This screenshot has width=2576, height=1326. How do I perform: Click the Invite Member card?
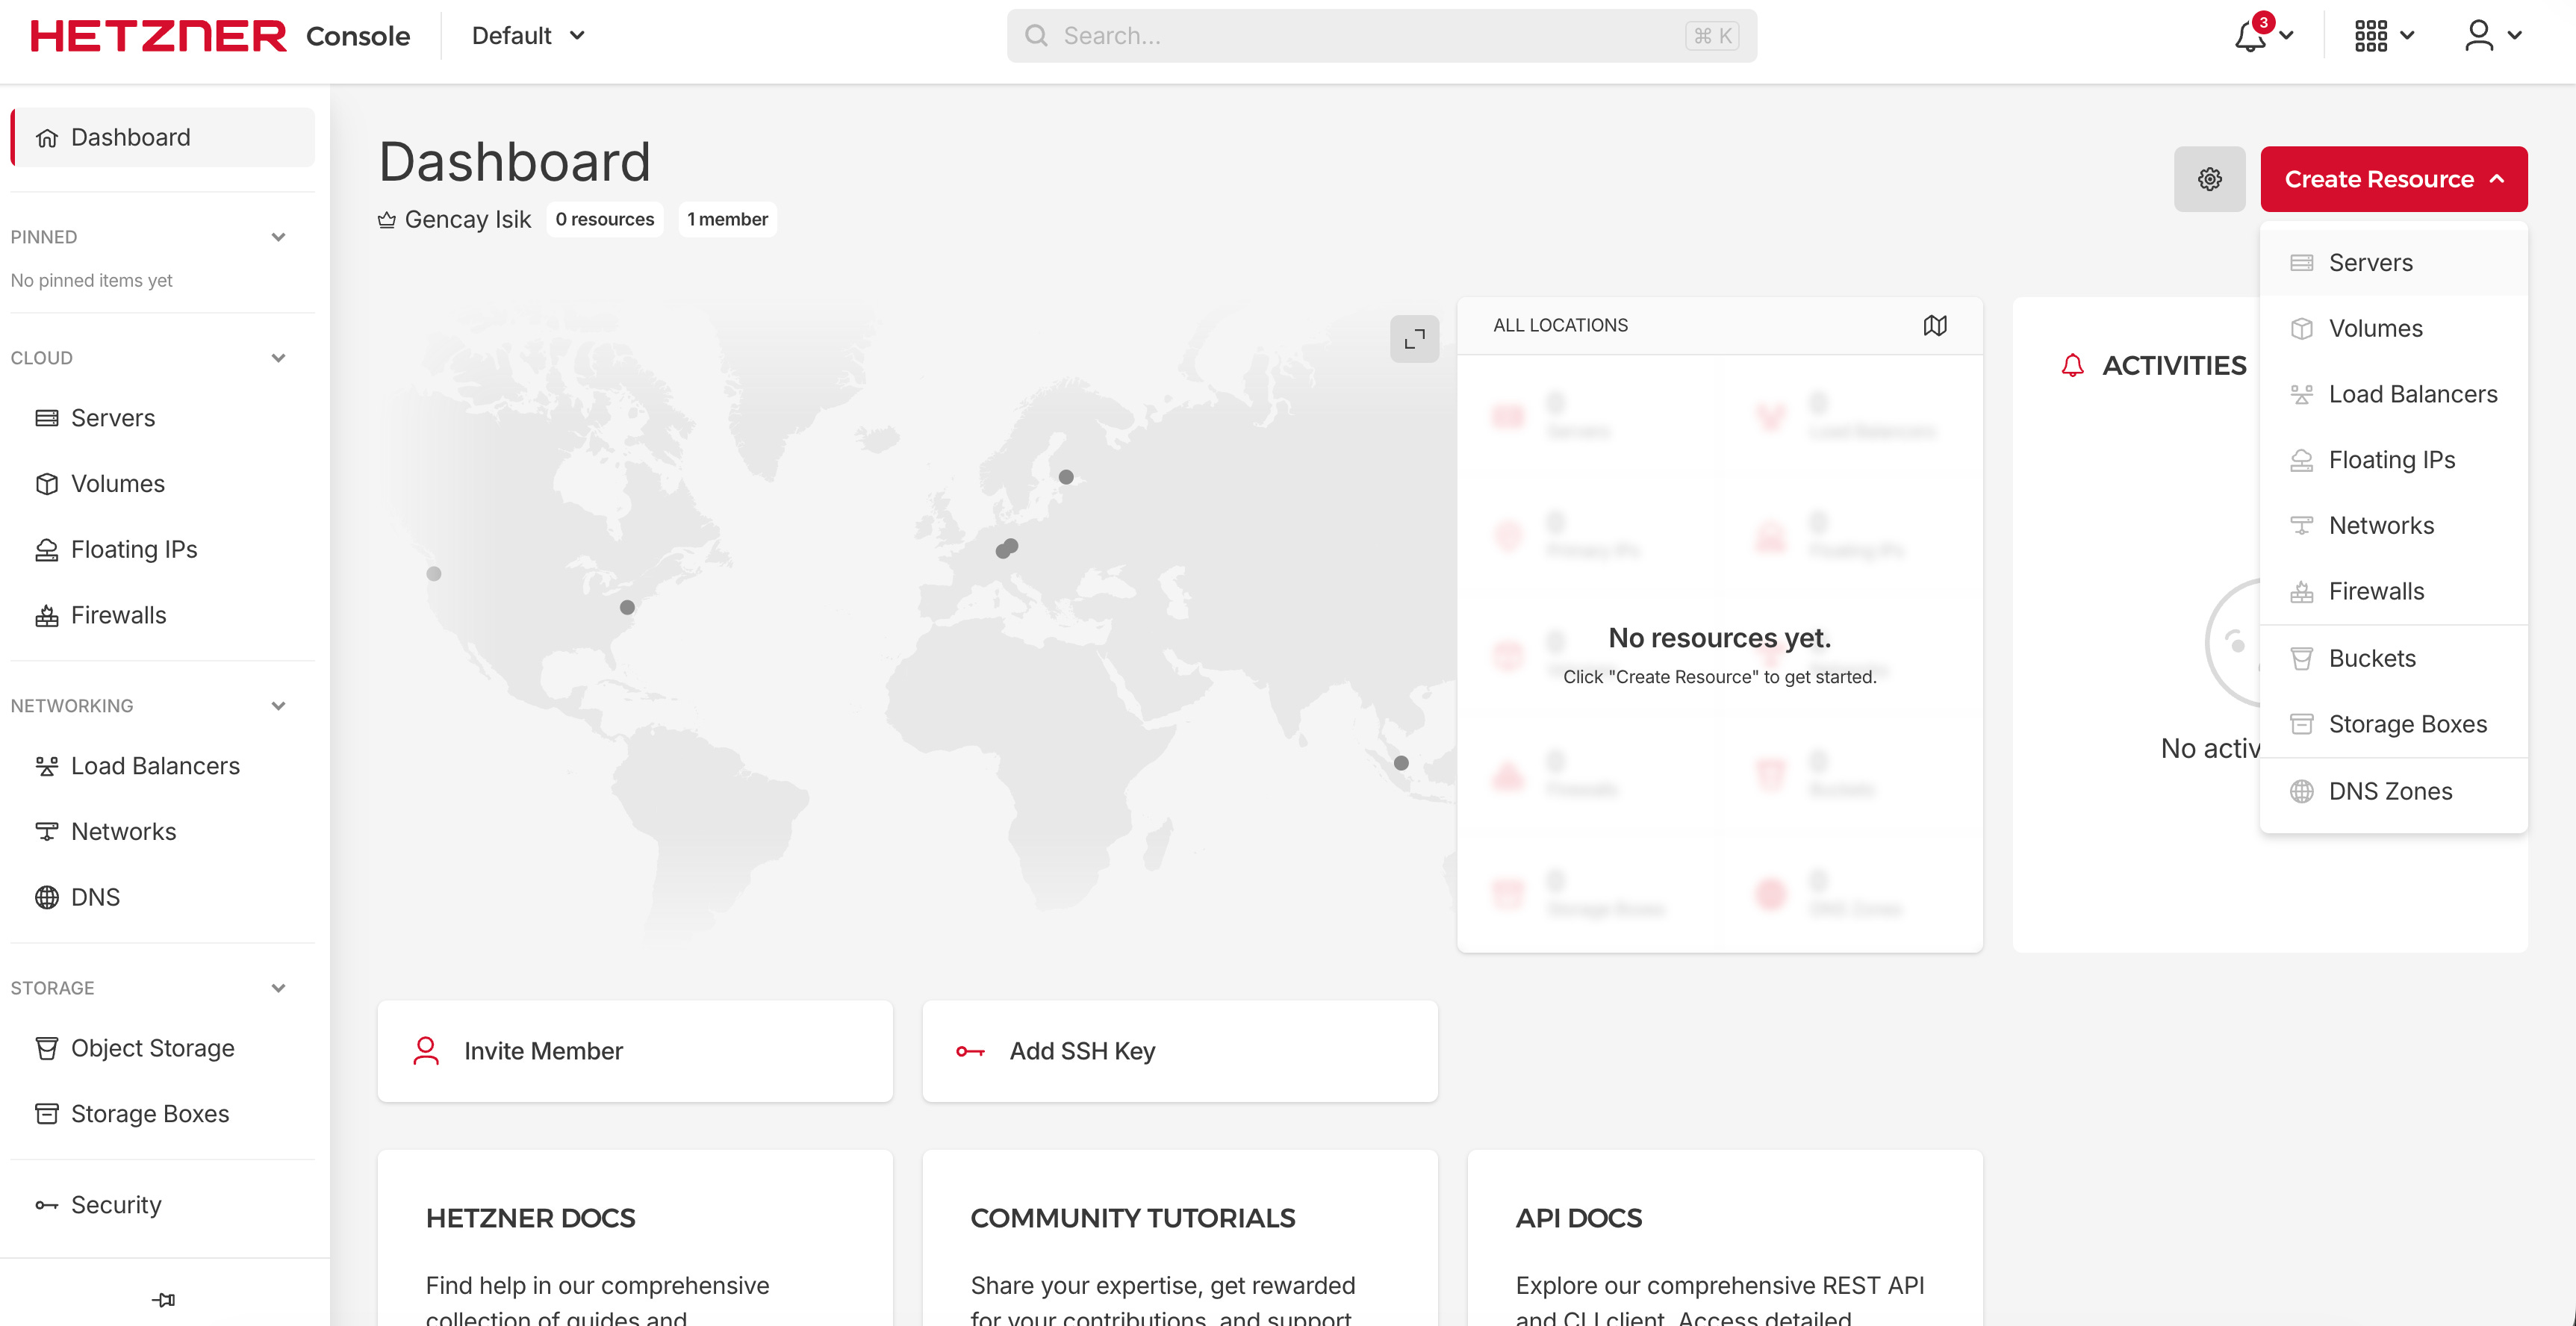pos(635,1051)
